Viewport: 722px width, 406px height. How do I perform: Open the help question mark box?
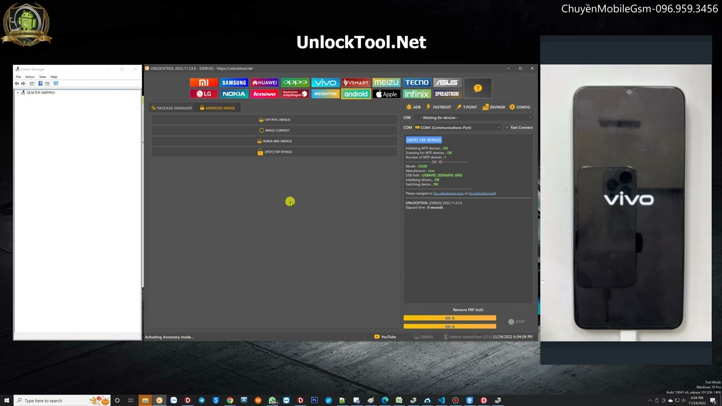(x=478, y=88)
